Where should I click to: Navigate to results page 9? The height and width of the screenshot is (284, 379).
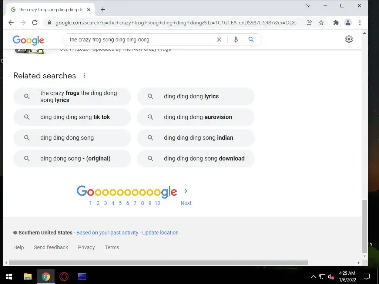point(150,203)
